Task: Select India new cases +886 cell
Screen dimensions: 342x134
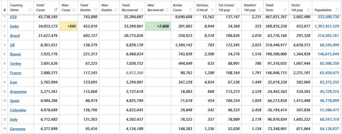Action: point(69,26)
